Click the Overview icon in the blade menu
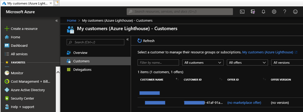The width and height of the screenshot is (303, 112). (69, 53)
